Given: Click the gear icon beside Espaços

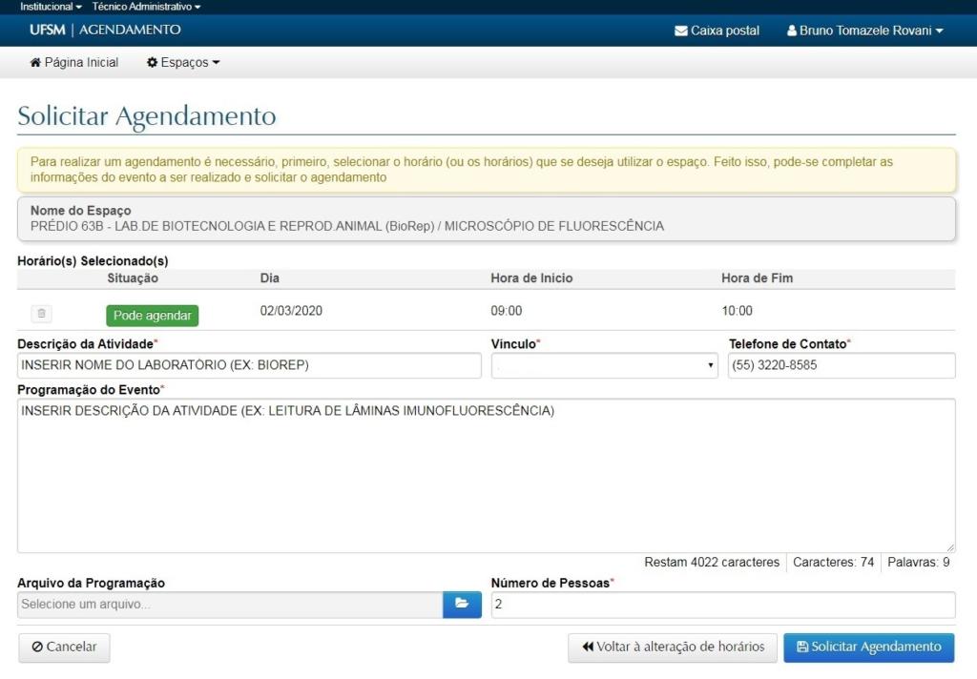Looking at the screenshot, I should coord(152,63).
